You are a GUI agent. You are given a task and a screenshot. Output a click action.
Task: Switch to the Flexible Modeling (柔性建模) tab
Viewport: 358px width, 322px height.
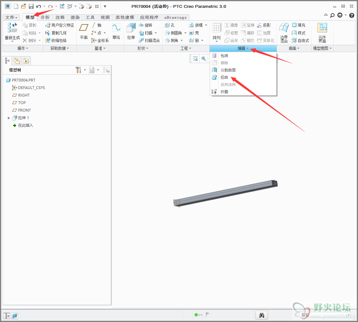(x=125, y=17)
